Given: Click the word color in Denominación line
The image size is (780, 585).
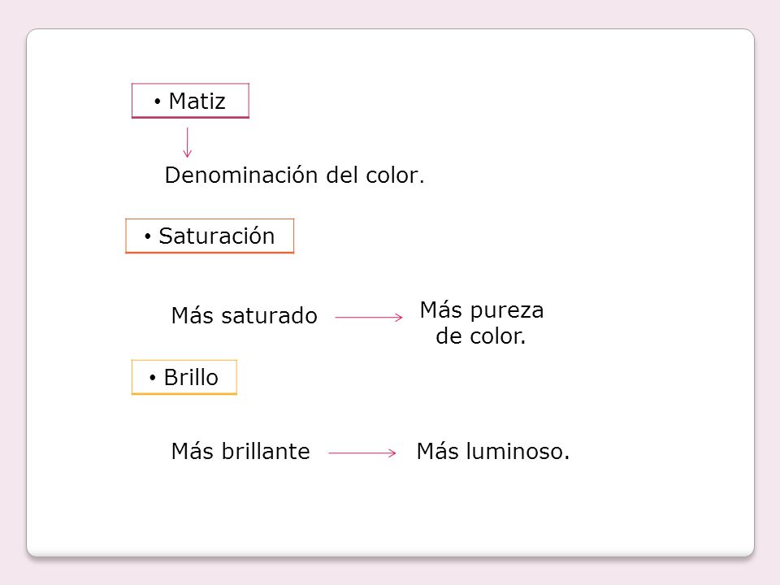Looking at the screenshot, I should coord(395,175).
